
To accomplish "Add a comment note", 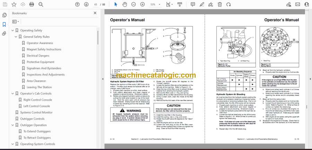I will click(x=193, y=4).
